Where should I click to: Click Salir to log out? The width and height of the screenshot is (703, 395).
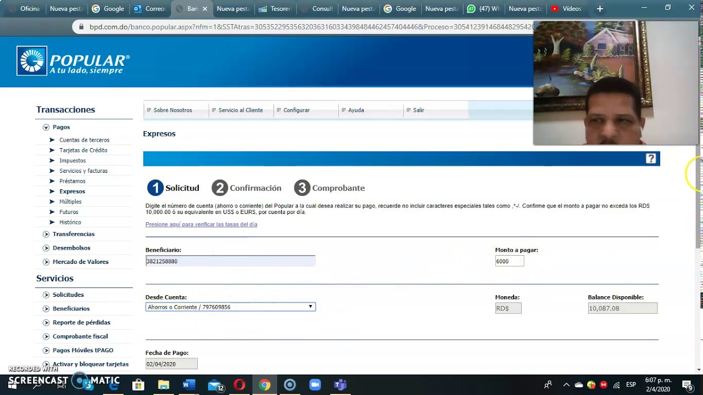click(x=419, y=110)
